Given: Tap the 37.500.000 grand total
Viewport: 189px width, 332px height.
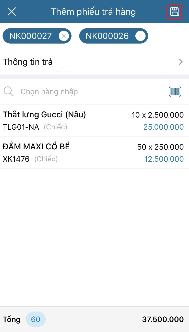Looking at the screenshot, I should [x=163, y=319].
